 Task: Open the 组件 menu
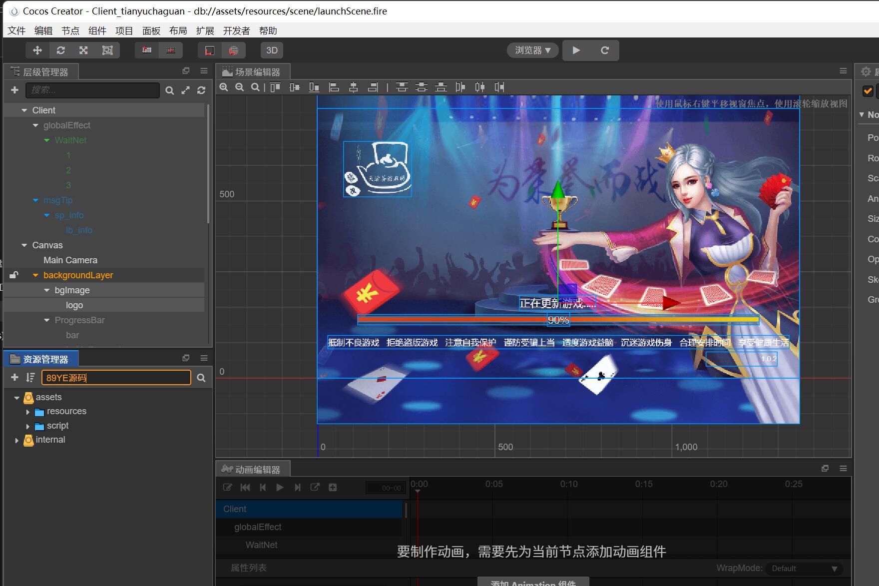[x=97, y=31]
